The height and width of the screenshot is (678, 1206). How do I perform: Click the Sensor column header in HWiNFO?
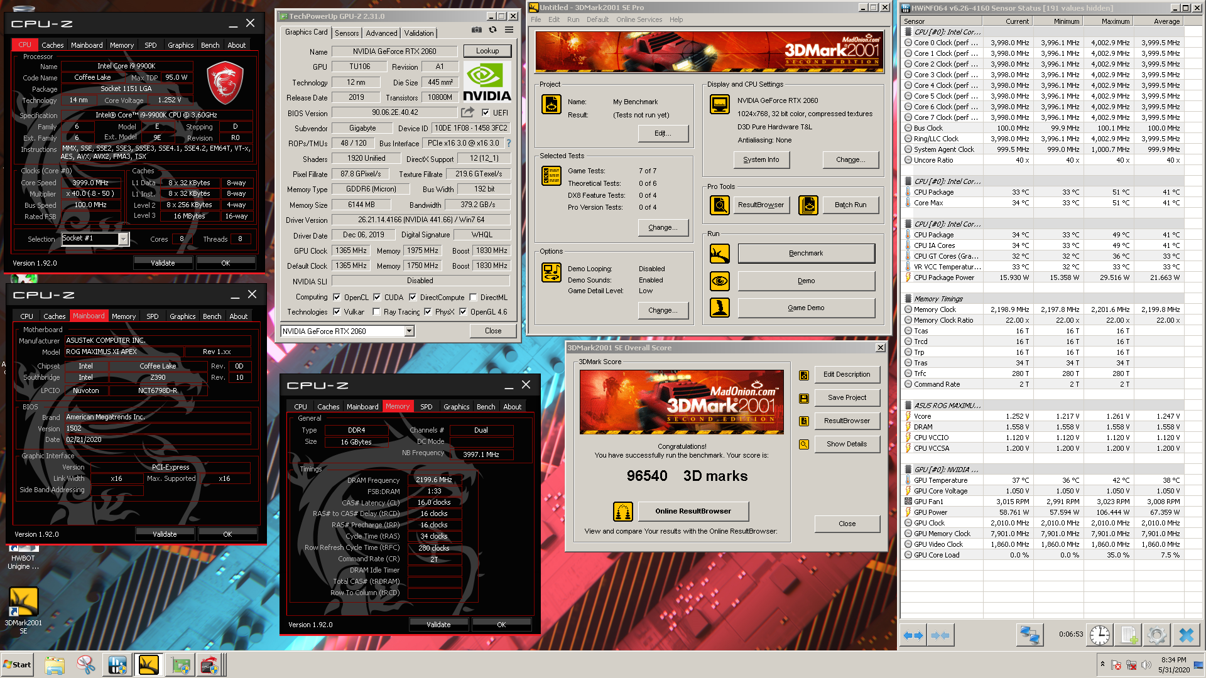click(x=941, y=21)
